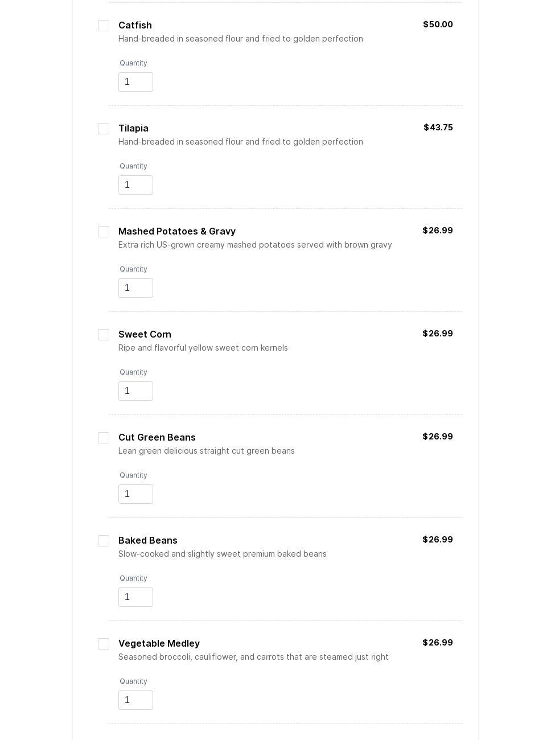Tick the Vegetable Medley checkbox
Image resolution: width=551 pixels, height=740 pixels.
tap(104, 644)
